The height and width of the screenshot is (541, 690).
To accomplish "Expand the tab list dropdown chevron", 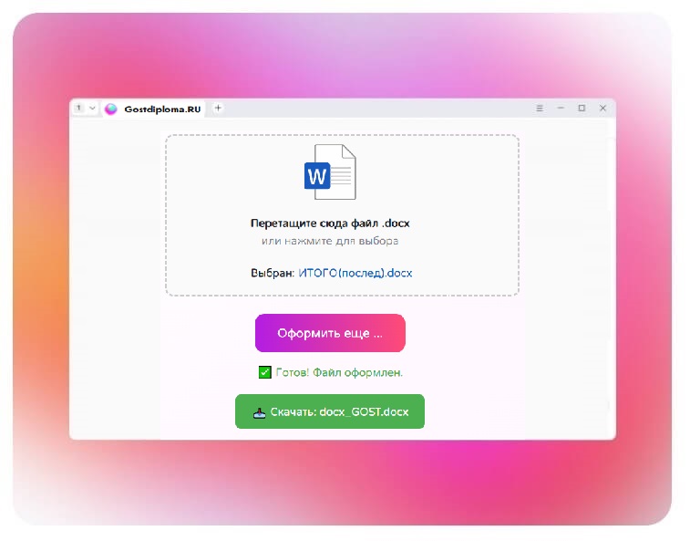I will tap(92, 108).
